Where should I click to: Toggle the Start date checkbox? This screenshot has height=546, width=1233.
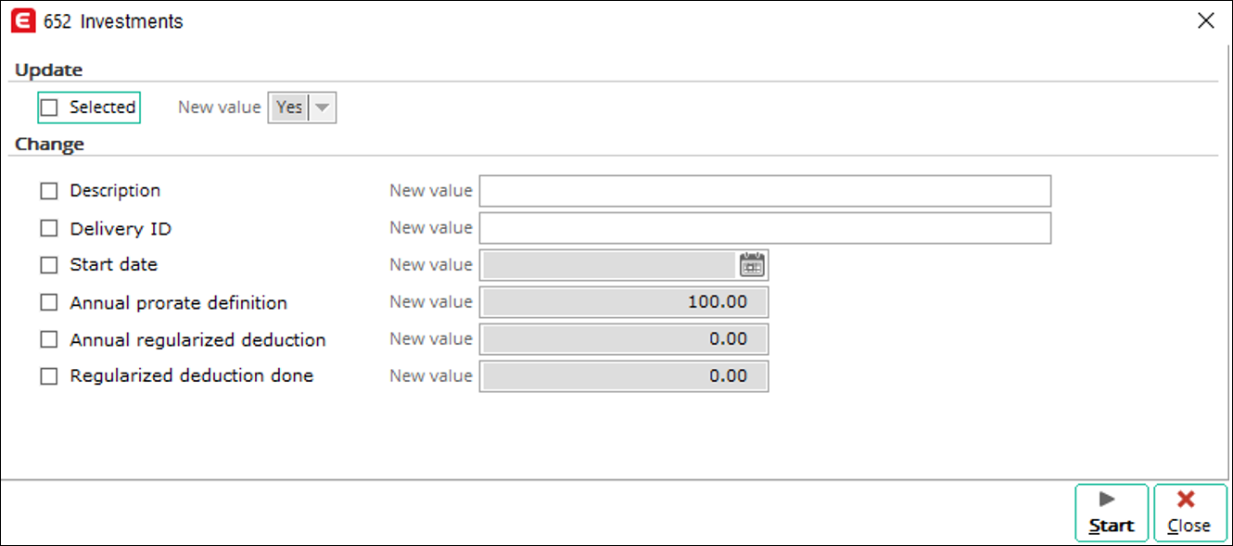tap(49, 265)
